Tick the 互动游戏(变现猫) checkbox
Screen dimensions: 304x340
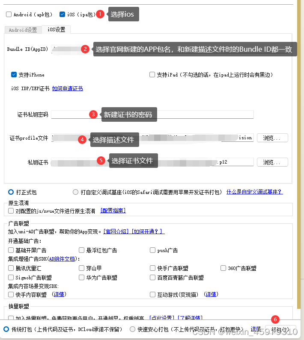click(x=152, y=294)
